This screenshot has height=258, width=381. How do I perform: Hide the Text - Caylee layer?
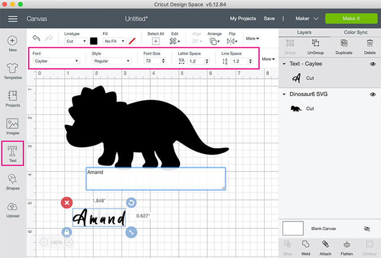tap(373, 64)
